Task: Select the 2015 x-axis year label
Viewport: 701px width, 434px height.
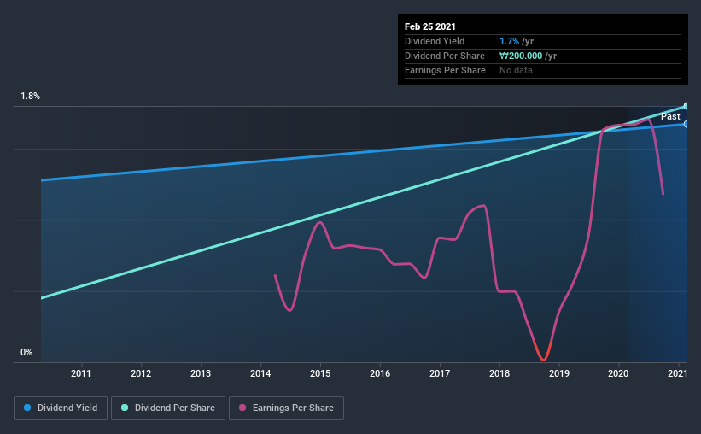Action: [x=320, y=373]
